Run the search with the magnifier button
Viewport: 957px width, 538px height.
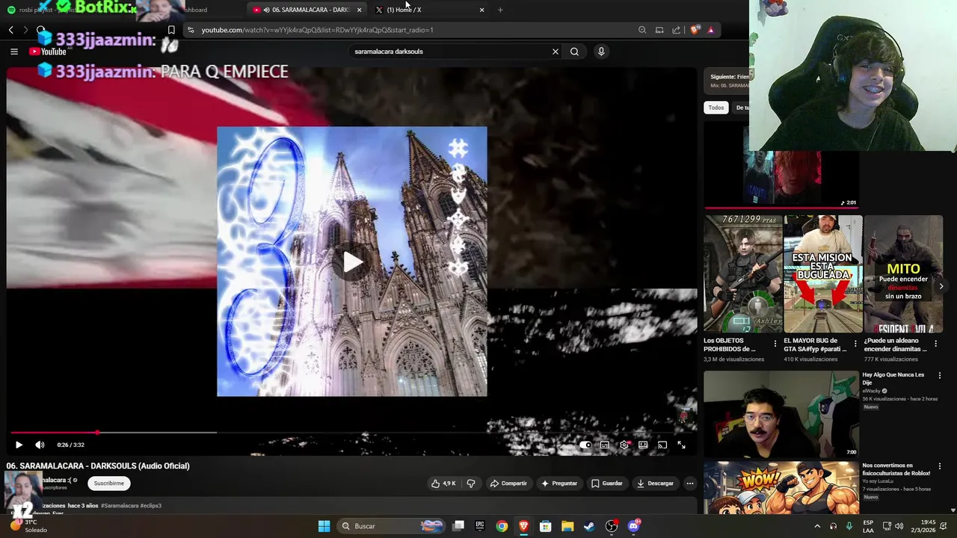click(574, 52)
